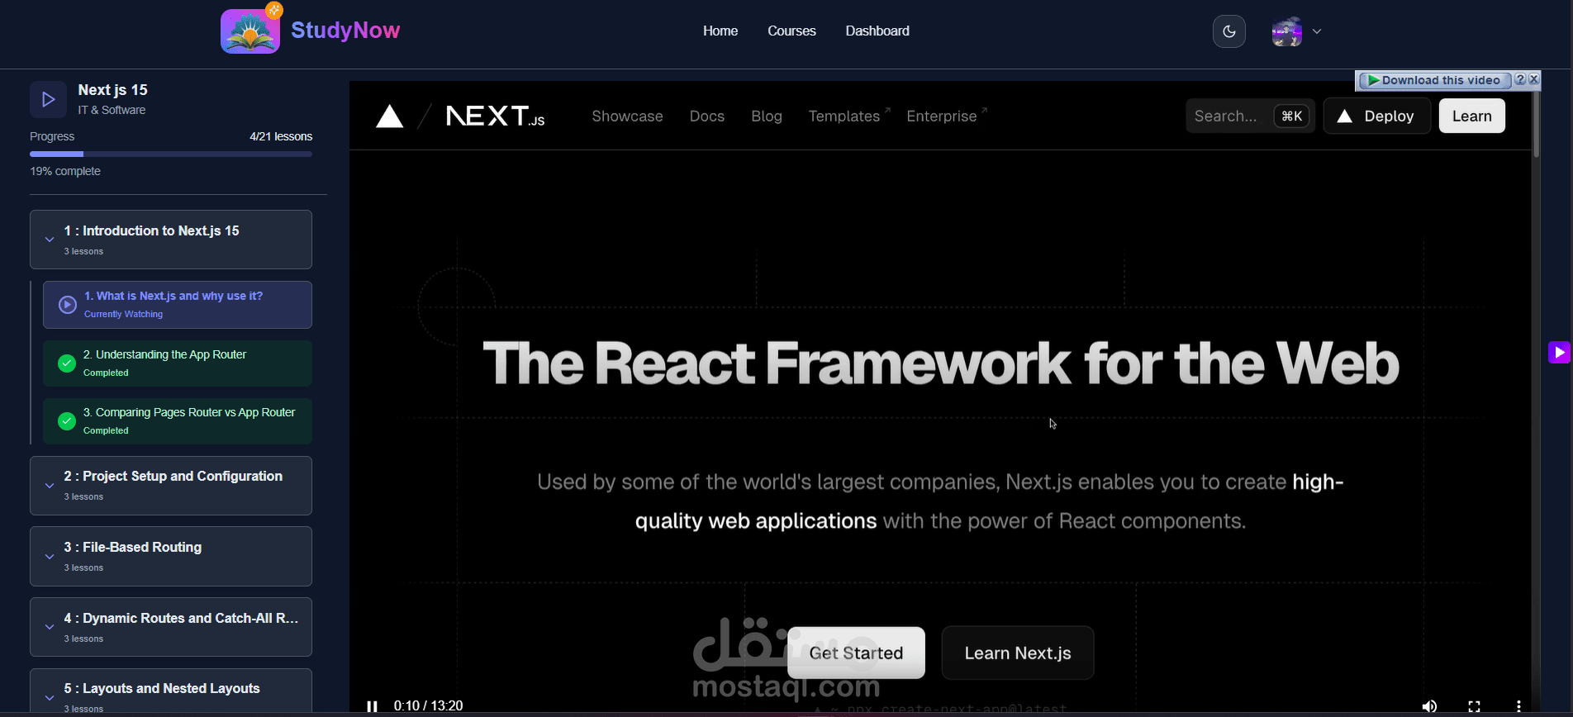
Task: Close the download video bar
Action: (1534, 79)
